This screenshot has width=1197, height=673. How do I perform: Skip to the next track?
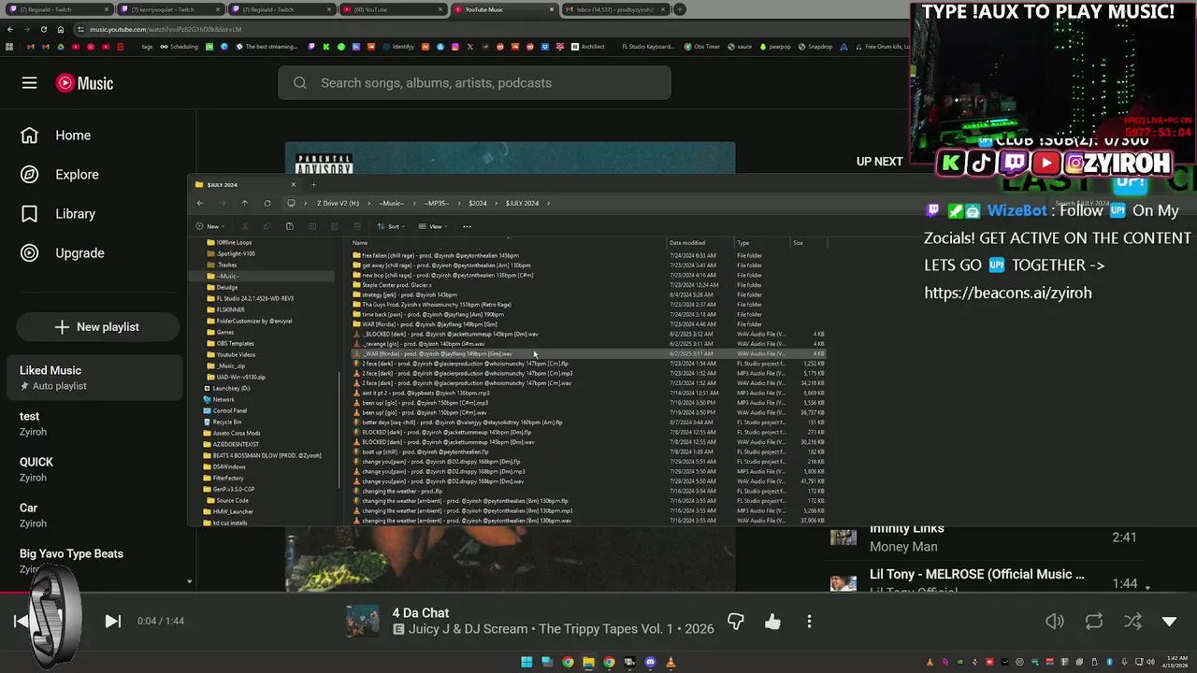point(112,621)
